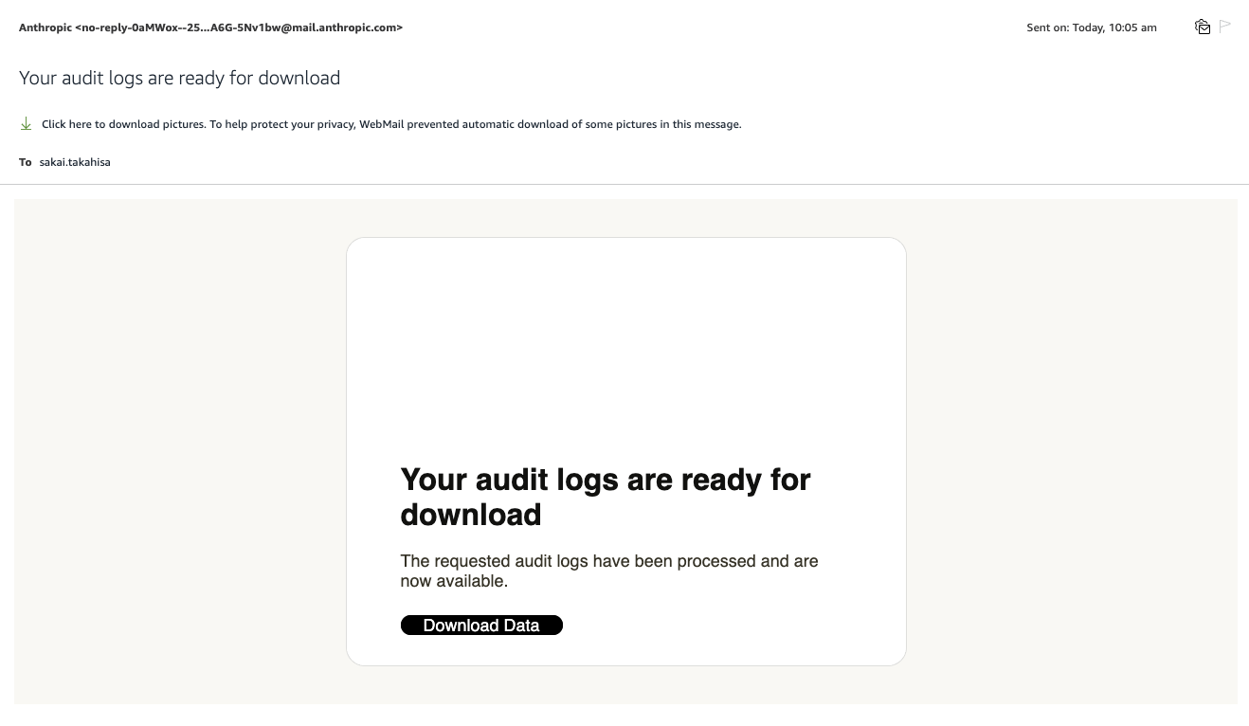The height and width of the screenshot is (726, 1249).
Task: Select recipient sakai.takahisa in To field
Action: pos(75,162)
